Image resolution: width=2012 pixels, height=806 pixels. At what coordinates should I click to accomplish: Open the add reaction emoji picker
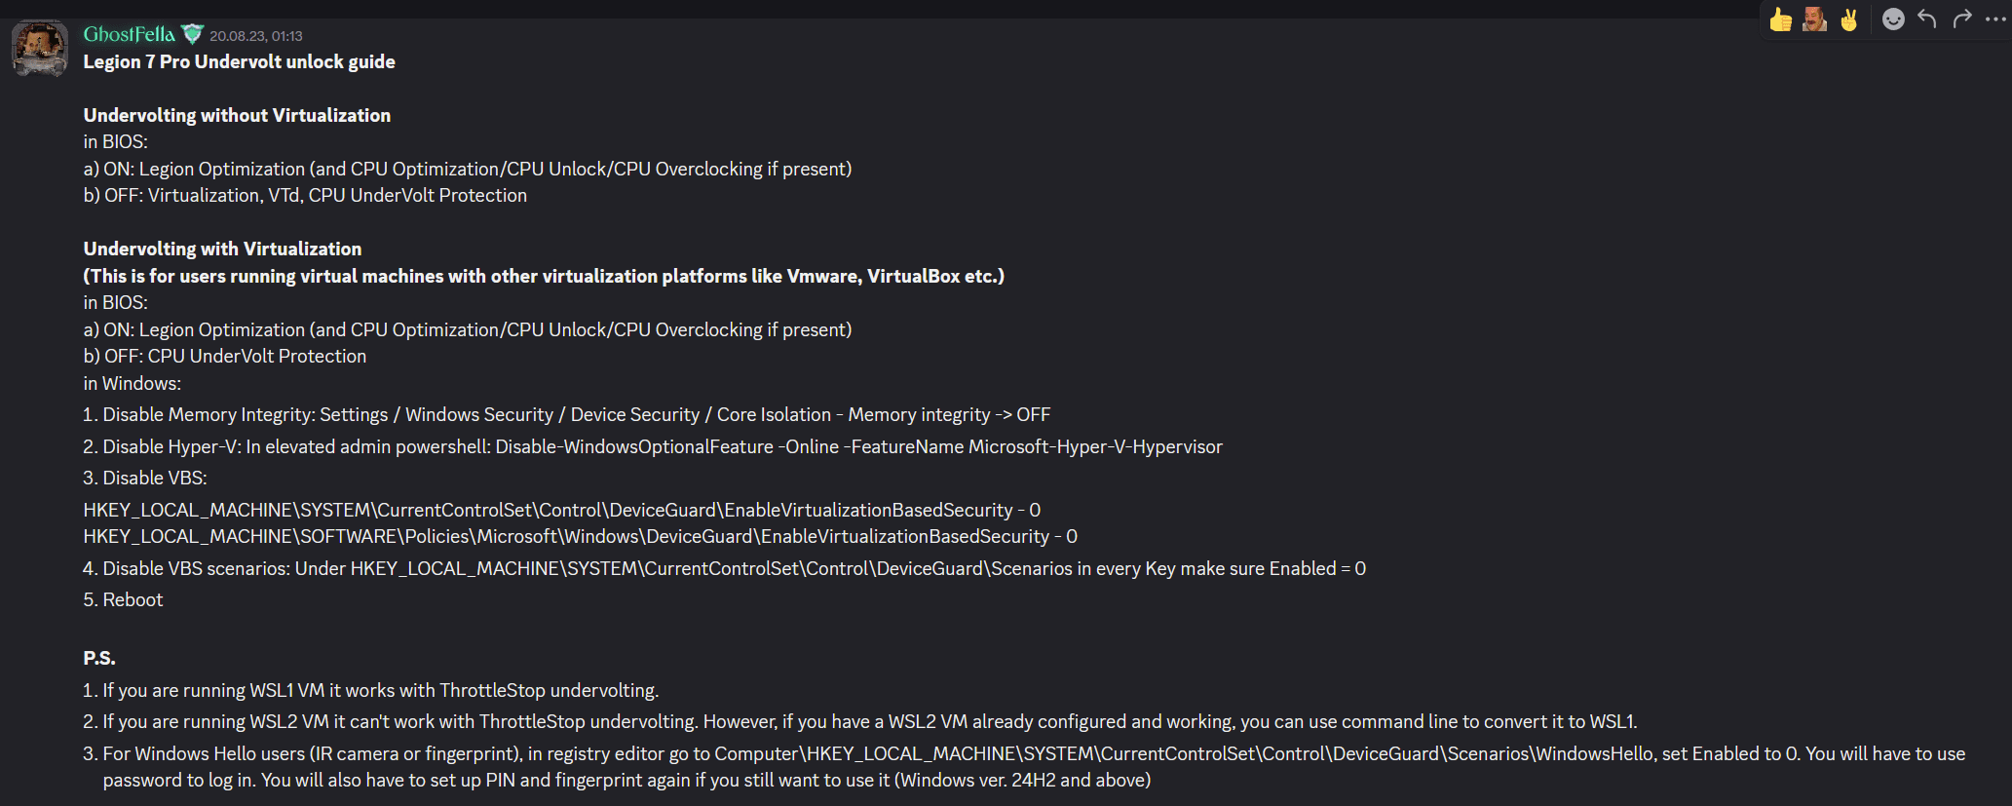pos(1893,19)
